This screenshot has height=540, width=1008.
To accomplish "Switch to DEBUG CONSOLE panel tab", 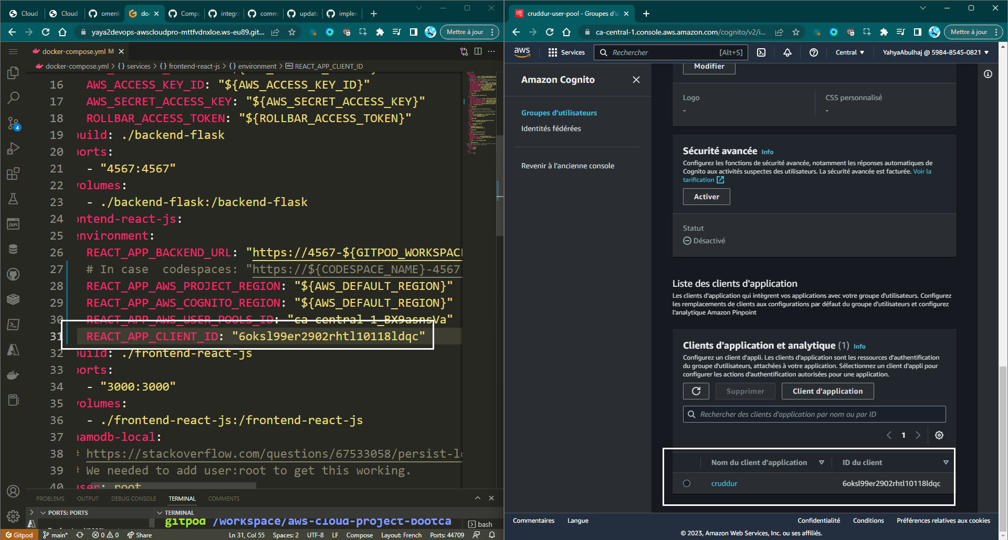I will coord(134,499).
